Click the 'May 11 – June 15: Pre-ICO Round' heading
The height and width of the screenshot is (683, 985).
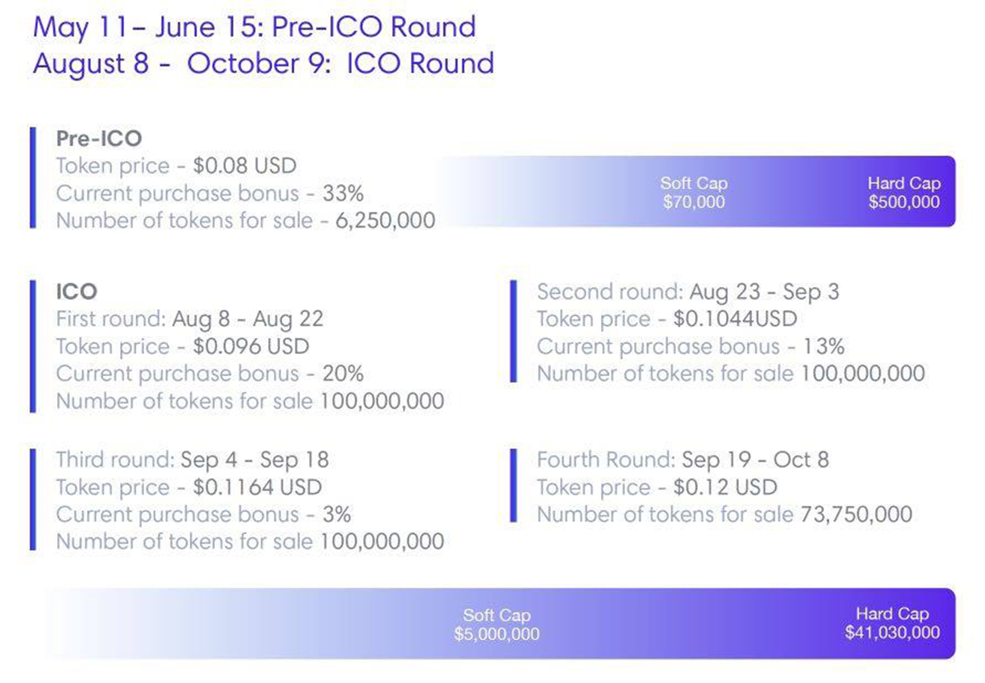click(254, 27)
